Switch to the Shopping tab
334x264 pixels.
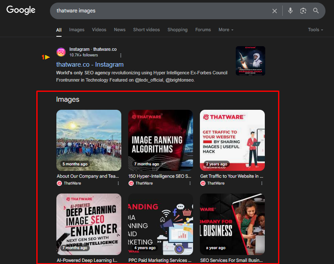177,29
